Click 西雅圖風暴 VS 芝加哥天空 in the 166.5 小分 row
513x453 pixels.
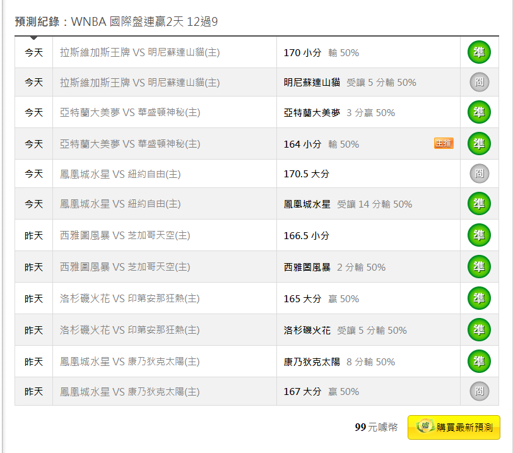coord(125,235)
